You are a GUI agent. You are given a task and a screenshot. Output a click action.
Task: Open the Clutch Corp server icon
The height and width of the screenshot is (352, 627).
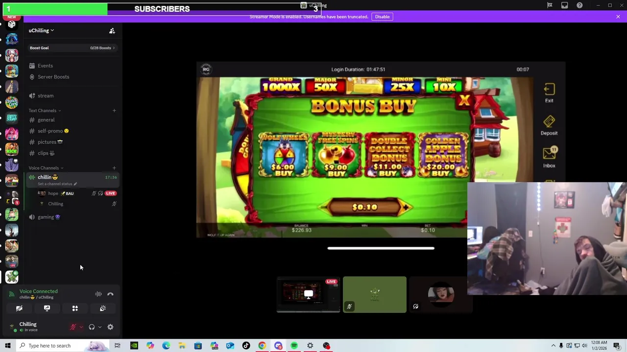pos(12,102)
